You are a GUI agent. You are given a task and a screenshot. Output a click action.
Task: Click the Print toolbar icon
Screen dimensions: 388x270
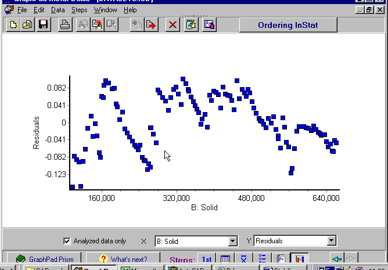pyautogui.click(x=66, y=24)
